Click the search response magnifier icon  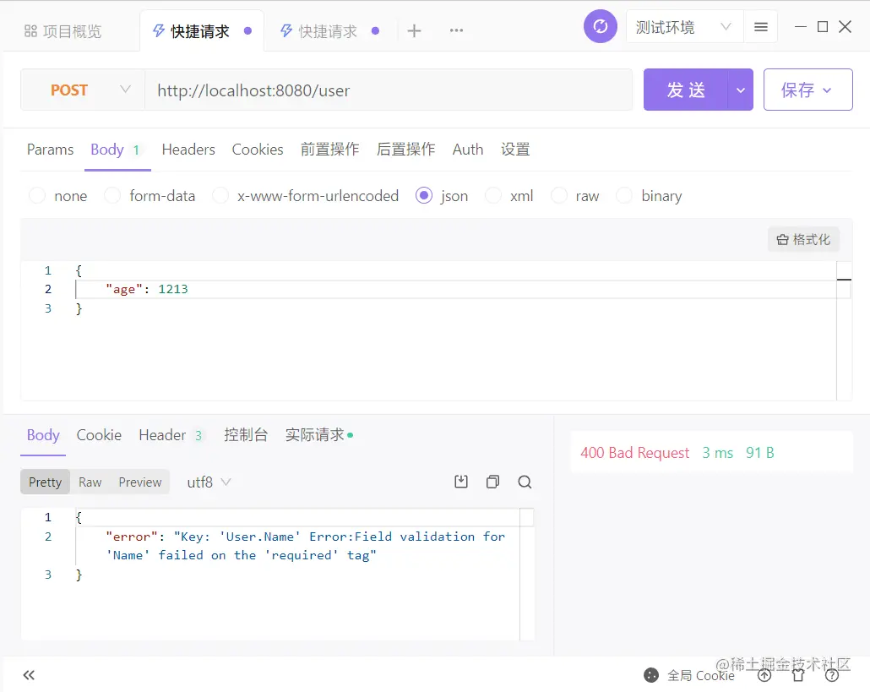click(x=525, y=482)
